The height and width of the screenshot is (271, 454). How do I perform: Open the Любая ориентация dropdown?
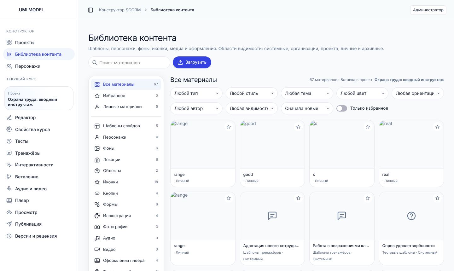[x=418, y=93]
